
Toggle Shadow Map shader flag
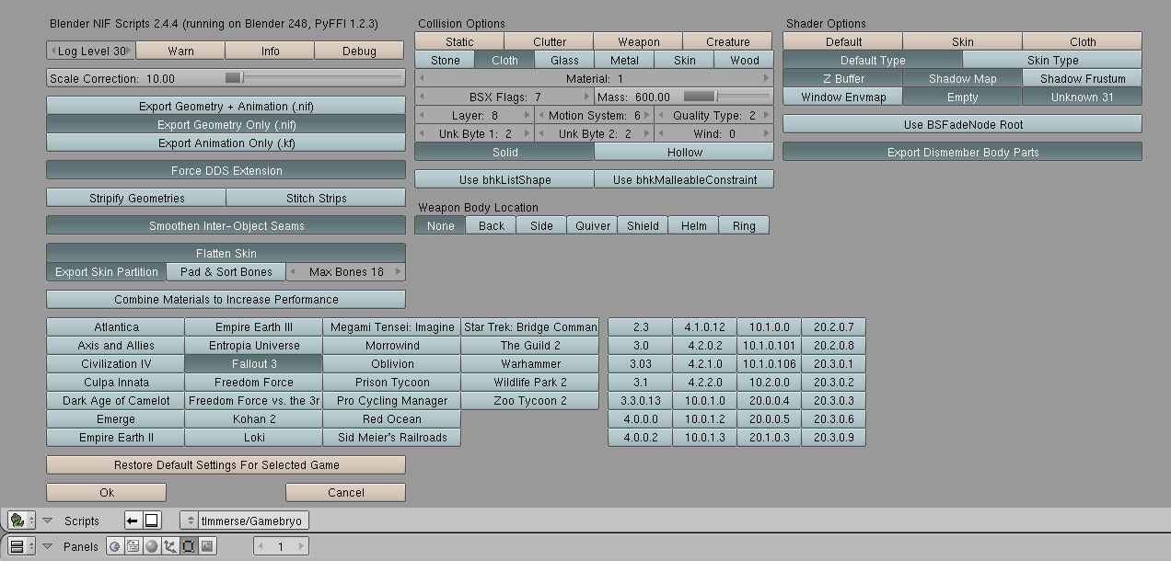[962, 78]
